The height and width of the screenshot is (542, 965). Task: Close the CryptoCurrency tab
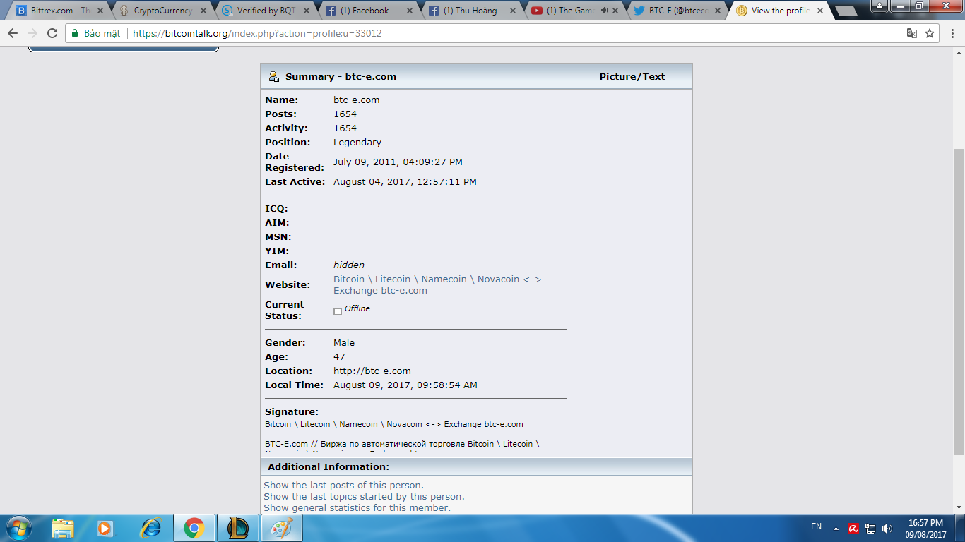click(x=203, y=11)
